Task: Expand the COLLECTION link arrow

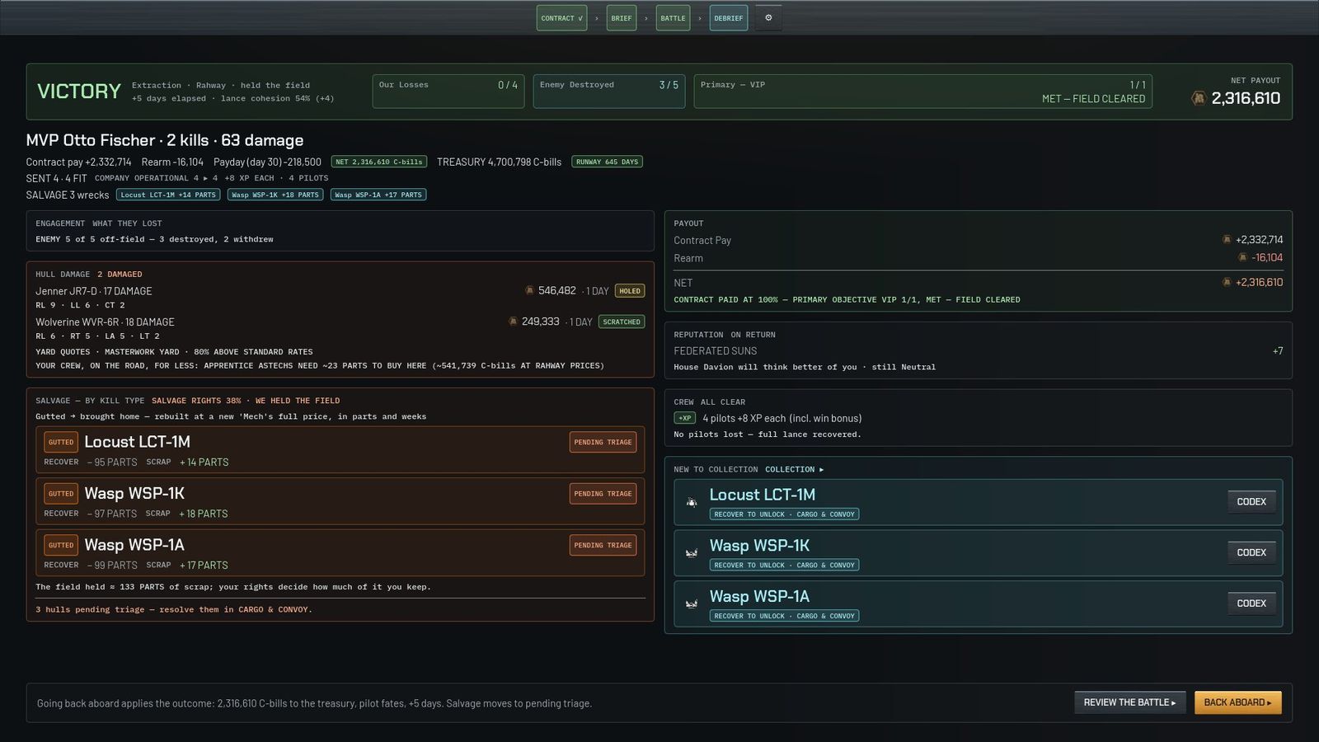Action: (x=794, y=469)
